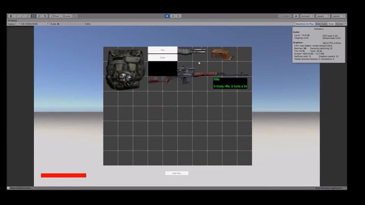Select the Hand tool in Unity toolbar
Screen dimensions: 365x205
(11, 16)
